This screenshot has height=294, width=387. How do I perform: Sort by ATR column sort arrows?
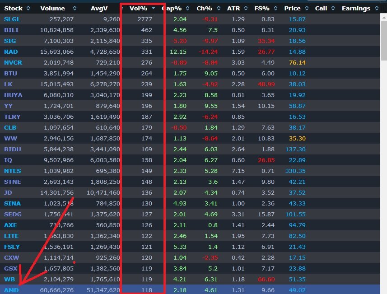[246, 9]
